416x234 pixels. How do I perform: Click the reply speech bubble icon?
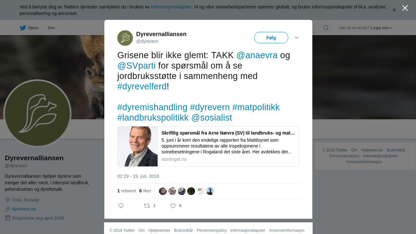coord(121,206)
